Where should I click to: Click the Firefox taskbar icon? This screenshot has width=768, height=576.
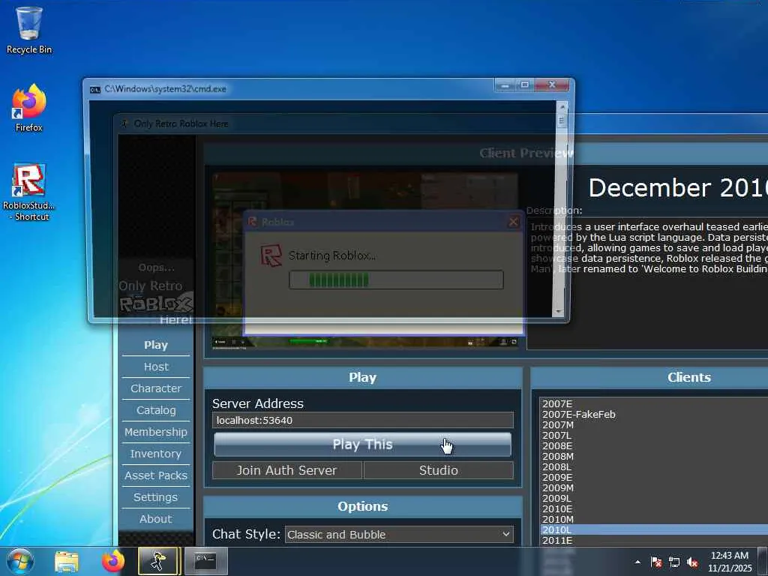tap(112, 561)
